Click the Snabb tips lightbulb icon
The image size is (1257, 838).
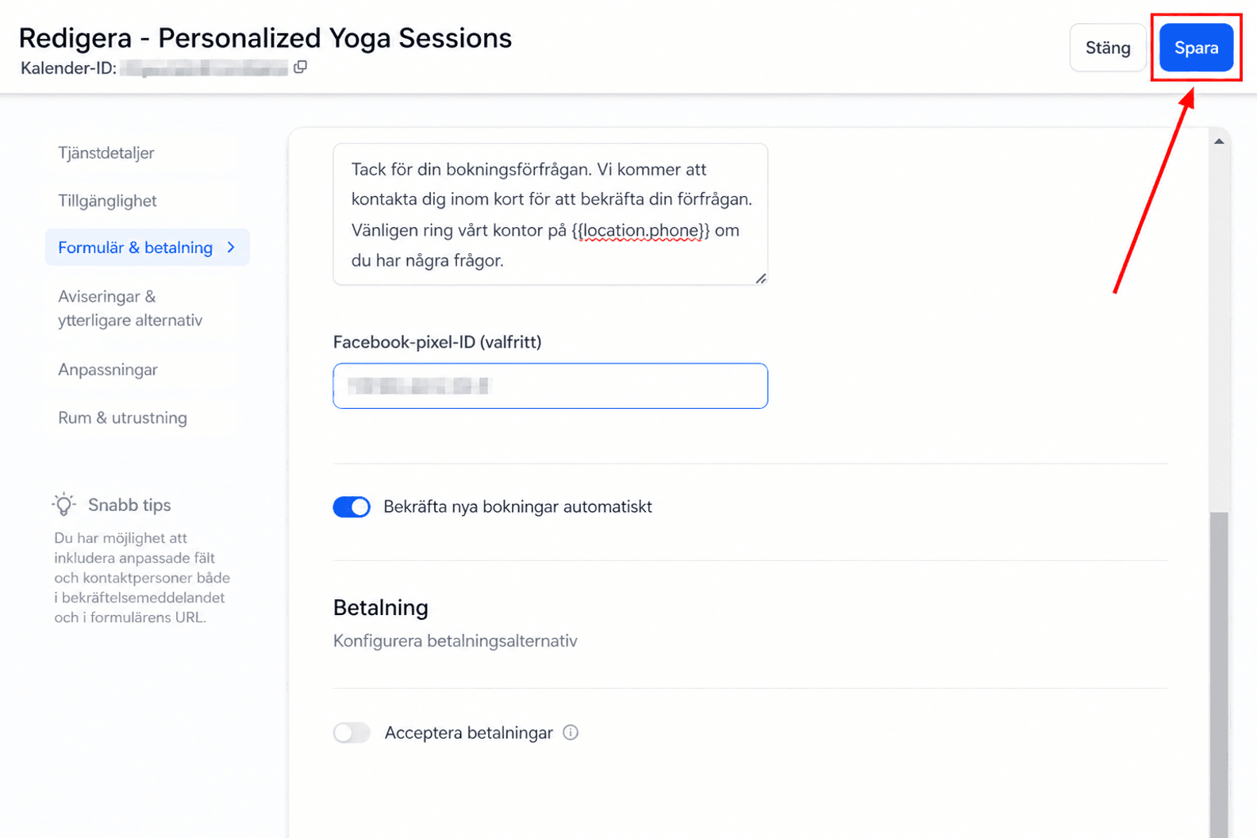tap(64, 505)
